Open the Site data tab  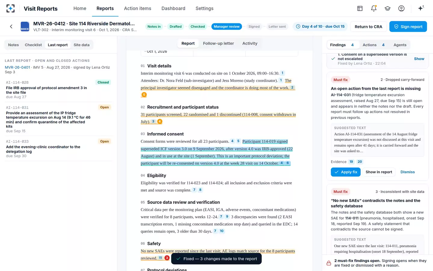(81, 45)
